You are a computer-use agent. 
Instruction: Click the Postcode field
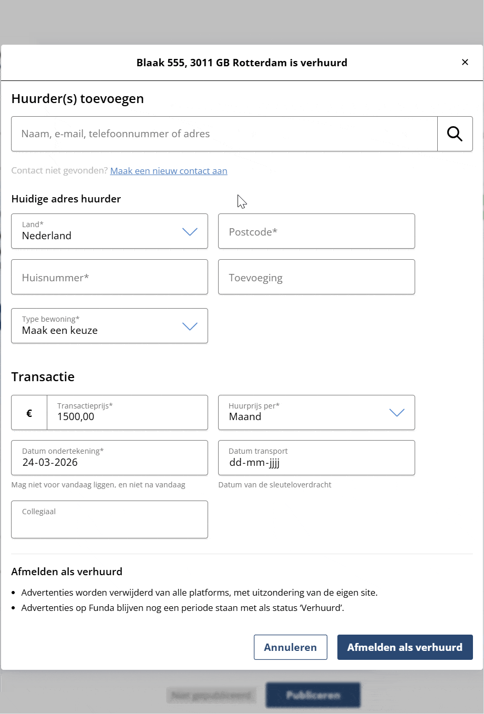click(316, 231)
